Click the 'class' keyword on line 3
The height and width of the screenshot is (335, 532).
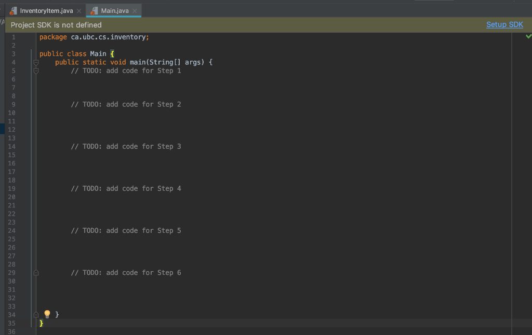click(77, 54)
